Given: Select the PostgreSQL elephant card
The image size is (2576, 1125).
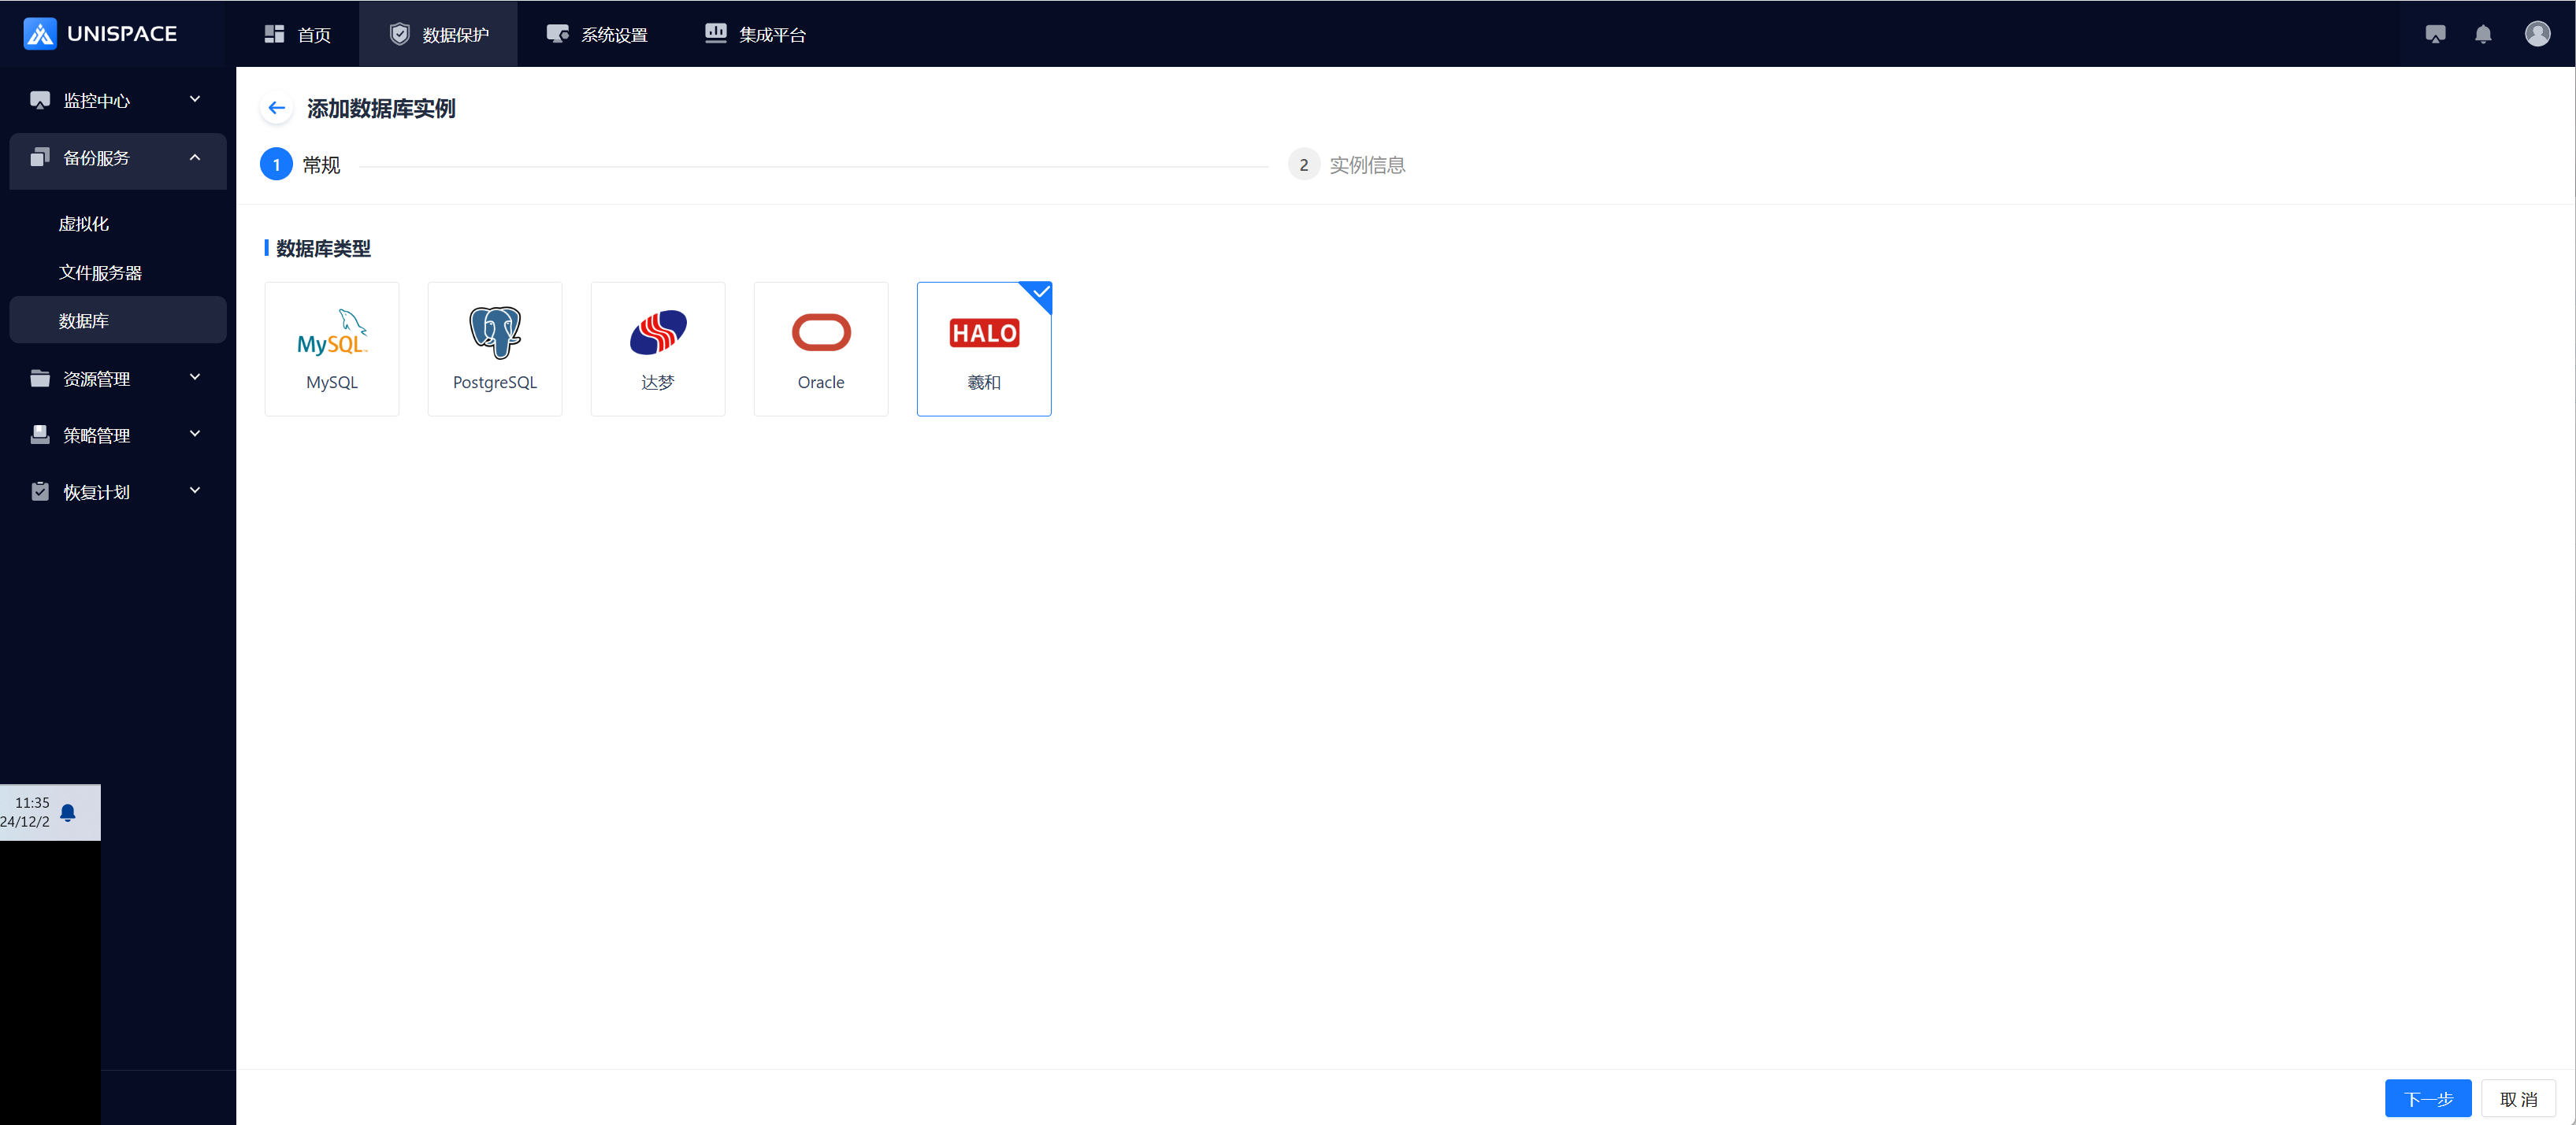Looking at the screenshot, I should (x=494, y=349).
